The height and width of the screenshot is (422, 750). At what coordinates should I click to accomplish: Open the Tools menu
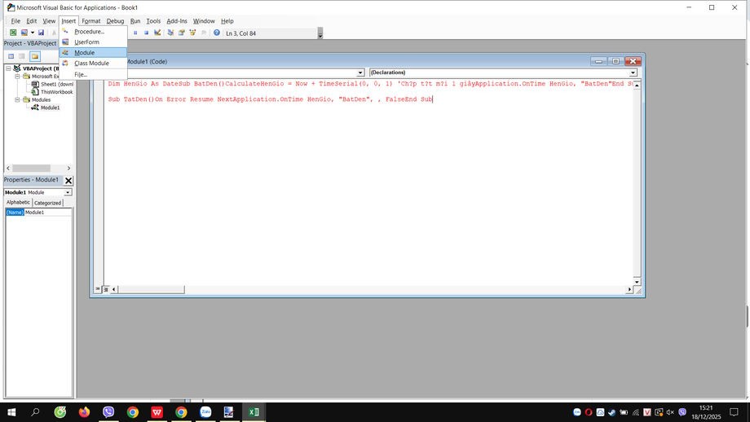(x=153, y=21)
